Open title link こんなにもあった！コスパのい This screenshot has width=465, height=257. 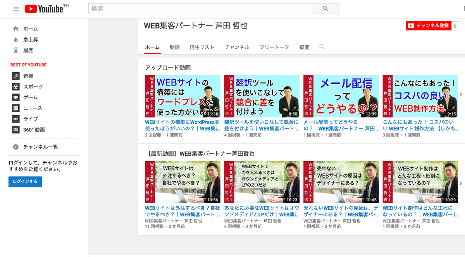[420, 125]
